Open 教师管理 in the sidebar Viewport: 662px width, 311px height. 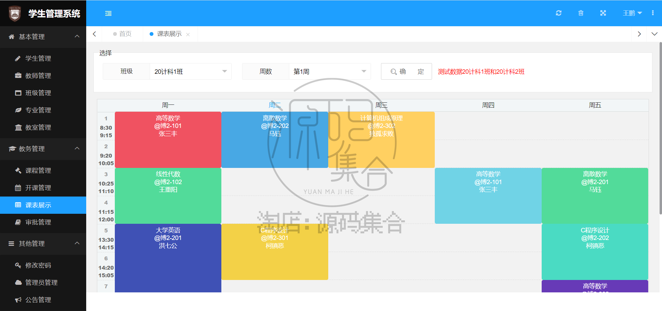pyautogui.click(x=43, y=76)
